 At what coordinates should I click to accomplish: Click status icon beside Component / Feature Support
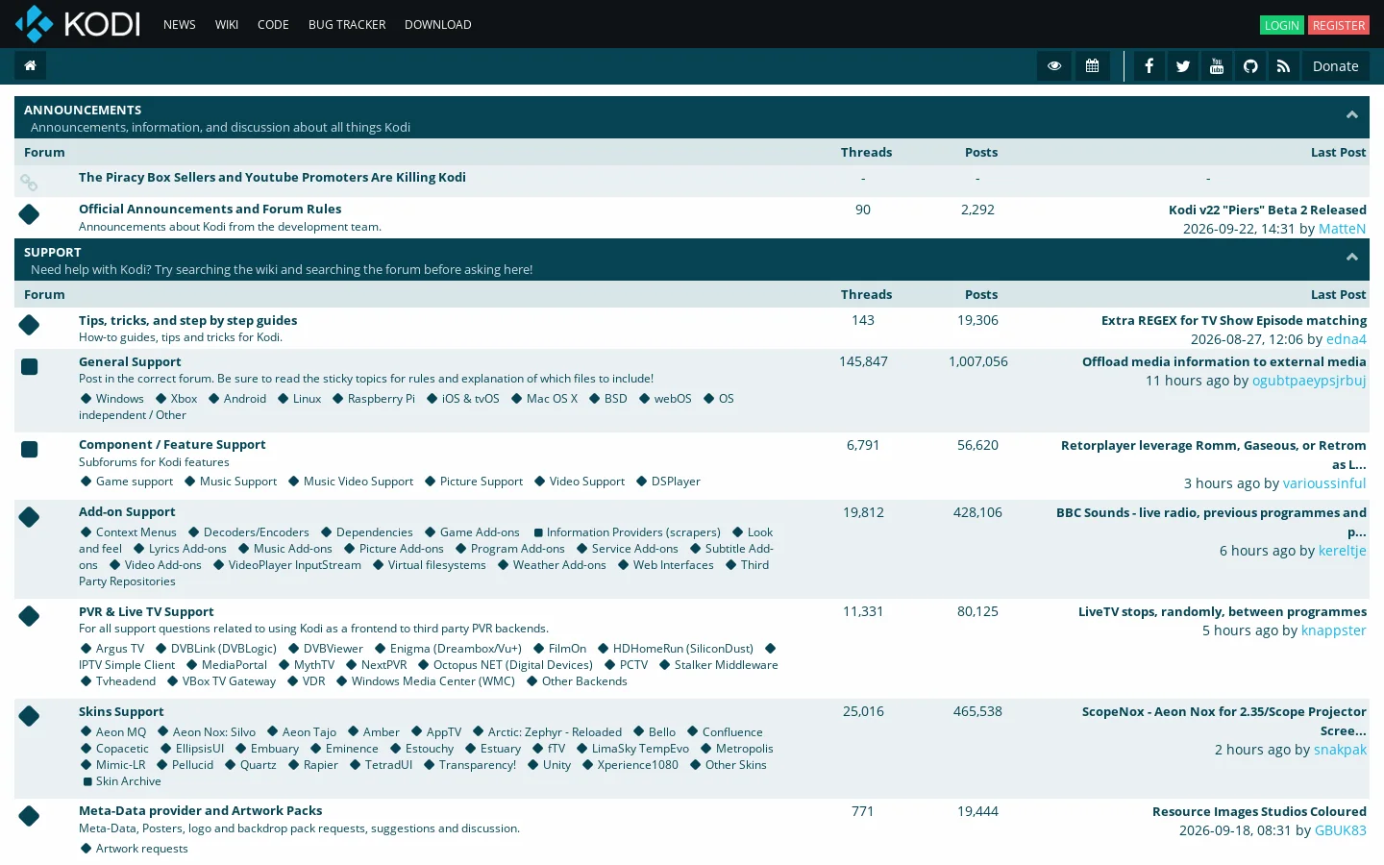[30, 449]
